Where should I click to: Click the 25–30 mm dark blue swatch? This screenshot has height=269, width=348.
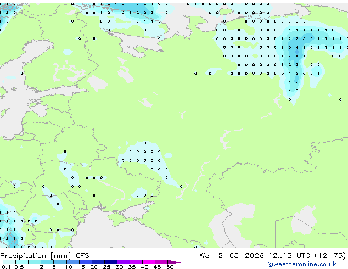pos(111,262)
